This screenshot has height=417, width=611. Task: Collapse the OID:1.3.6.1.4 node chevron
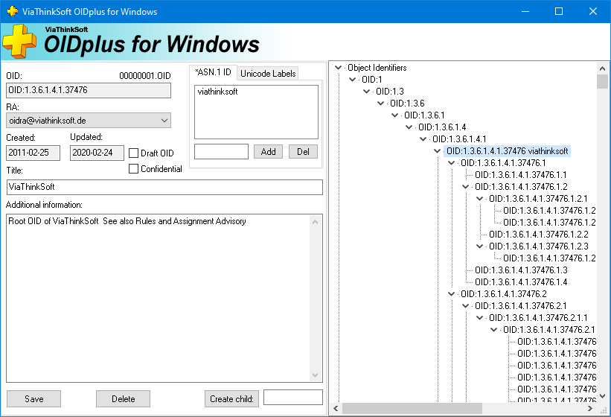click(409, 127)
